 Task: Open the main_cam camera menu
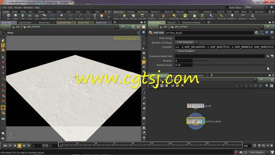[132, 38]
